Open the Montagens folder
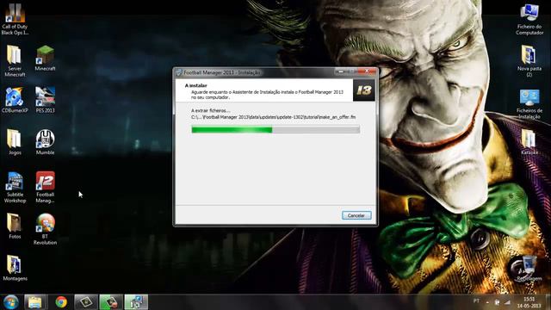 pyautogui.click(x=15, y=268)
